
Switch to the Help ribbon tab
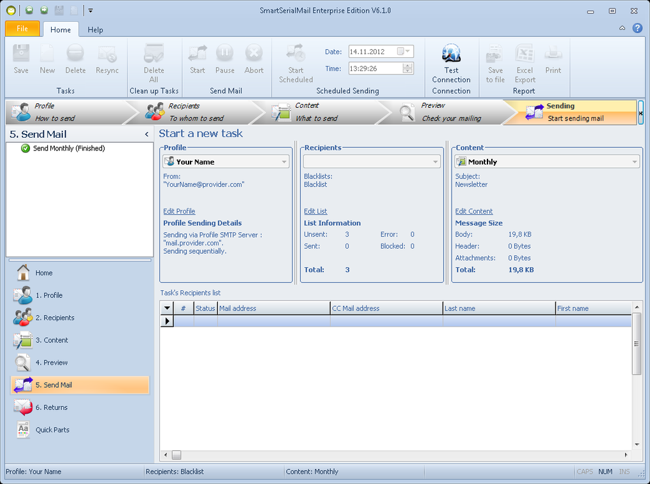95,30
